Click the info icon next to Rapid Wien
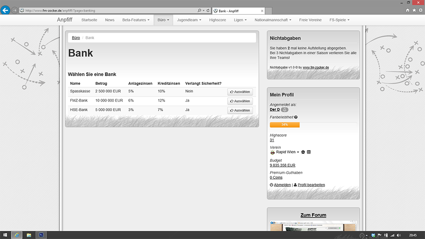The image size is (425, 239). pyautogui.click(x=303, y=152)
